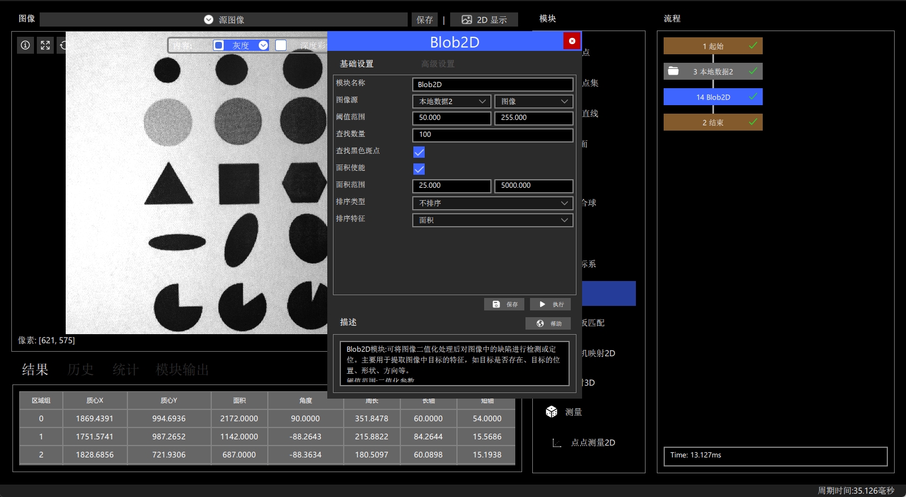The width and height of the screenshot is (906, 497).
Task: Switch to 基础设置 tab
Action: click(x=357, y=64)
